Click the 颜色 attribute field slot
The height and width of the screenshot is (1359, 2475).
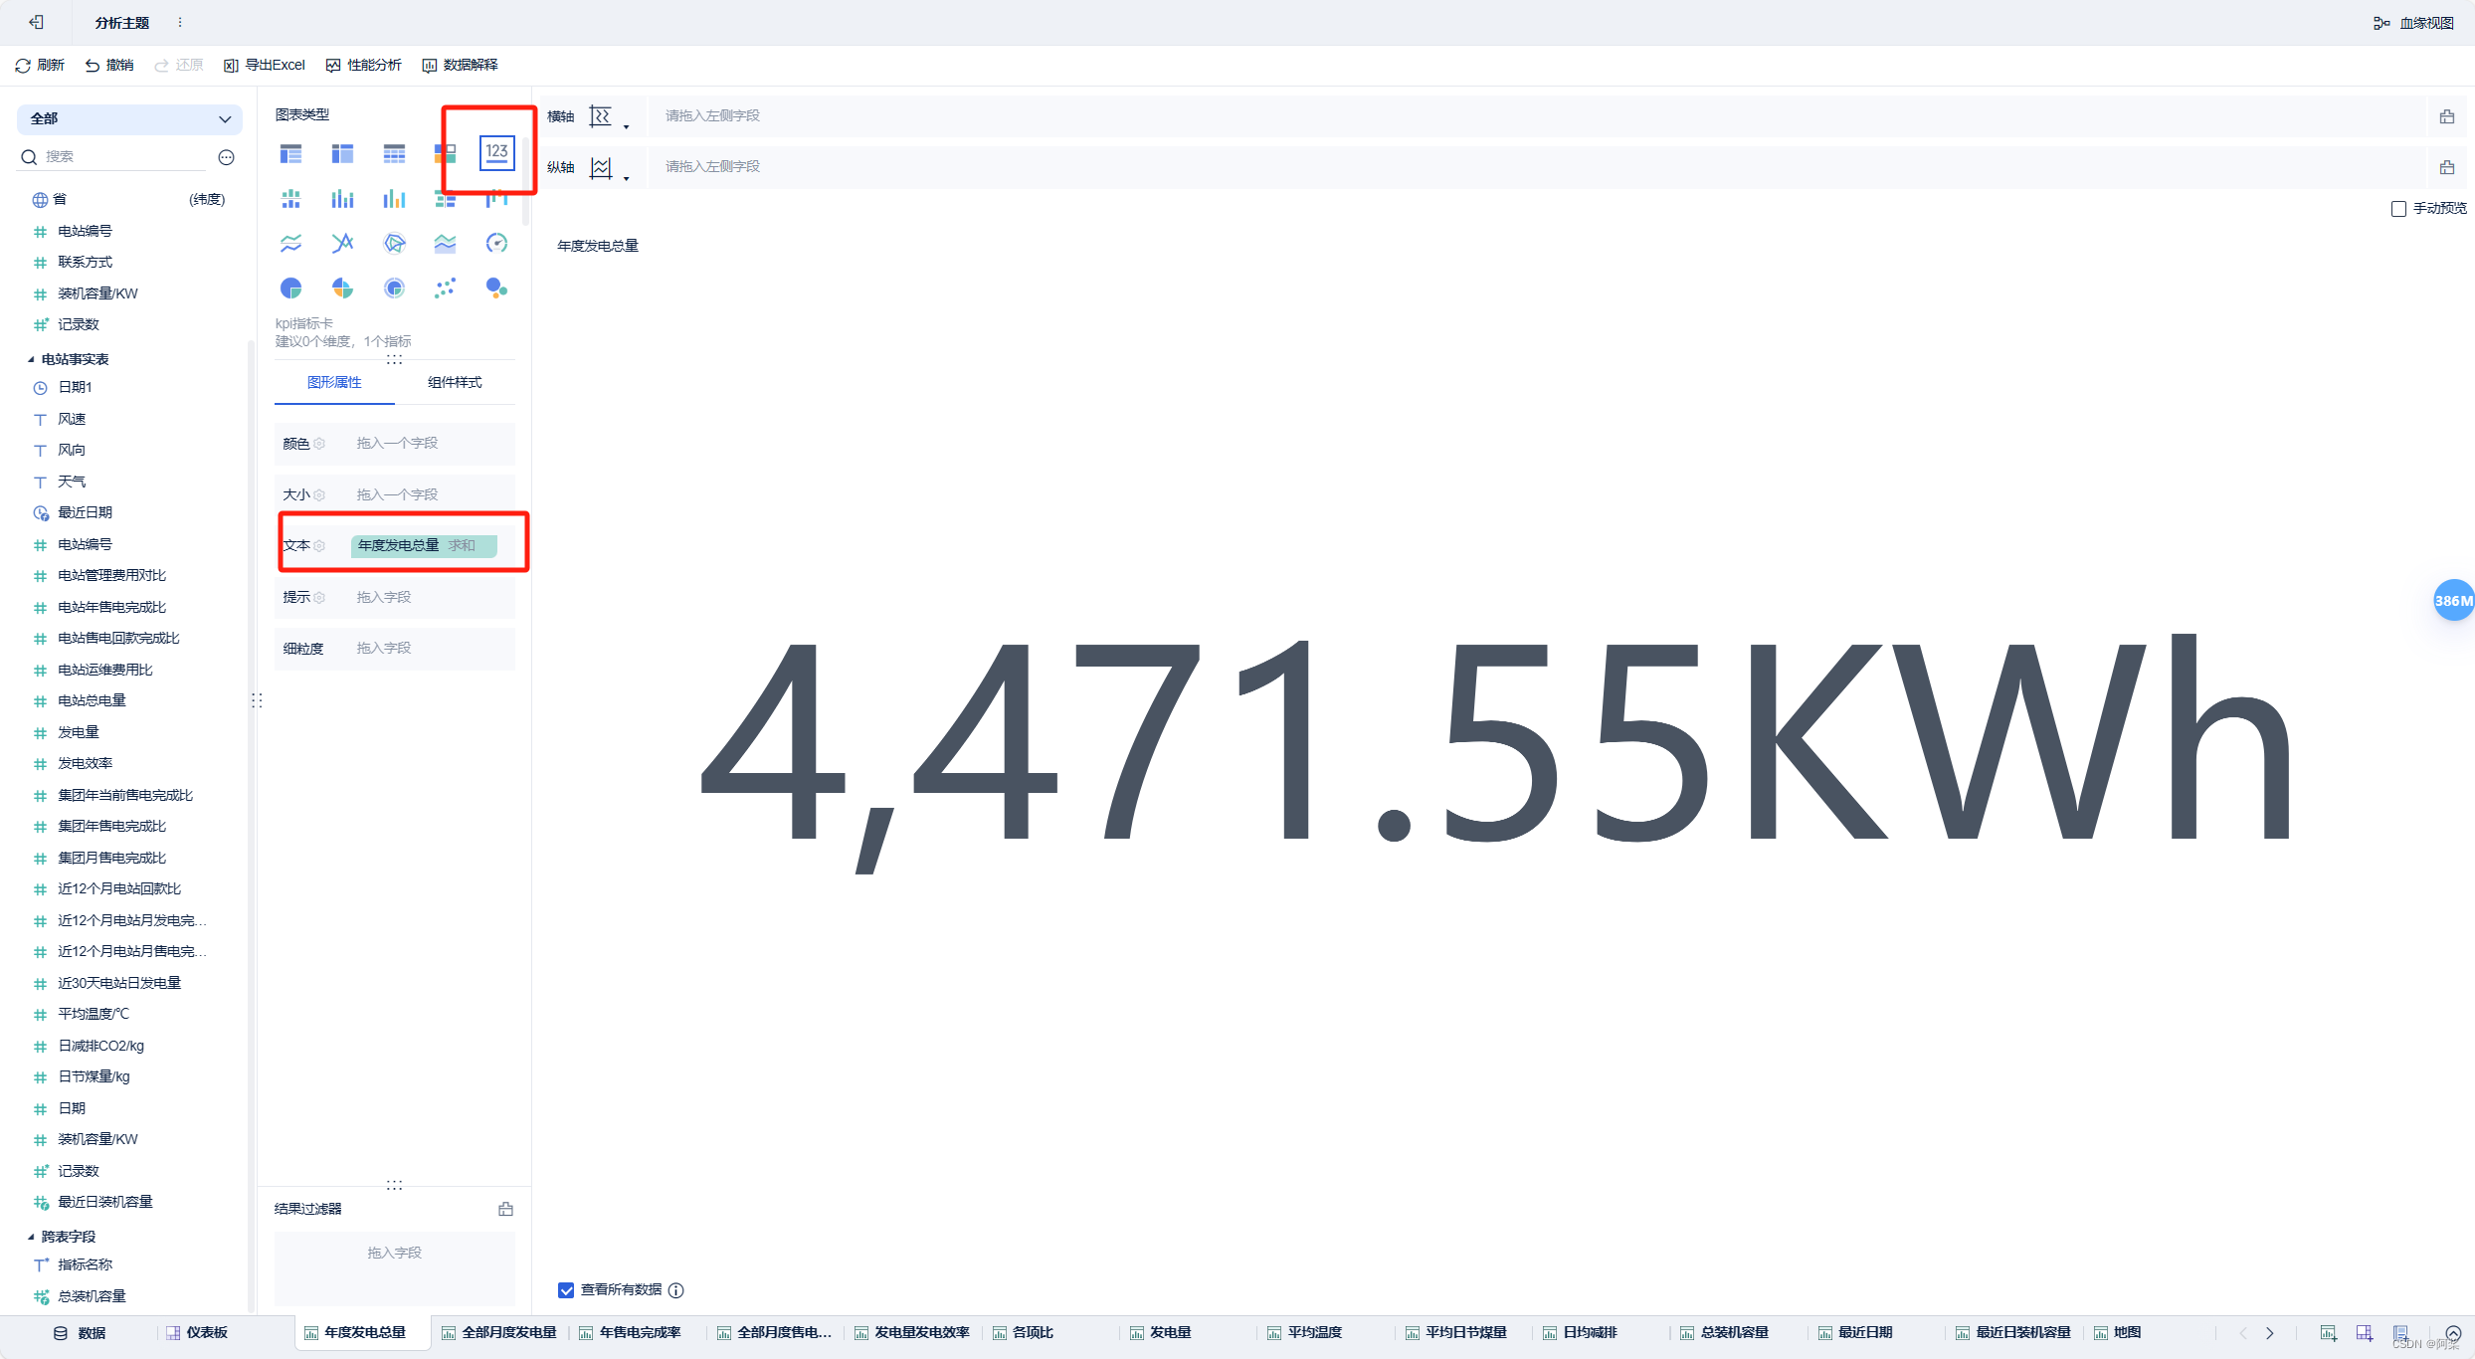[395, 444]
